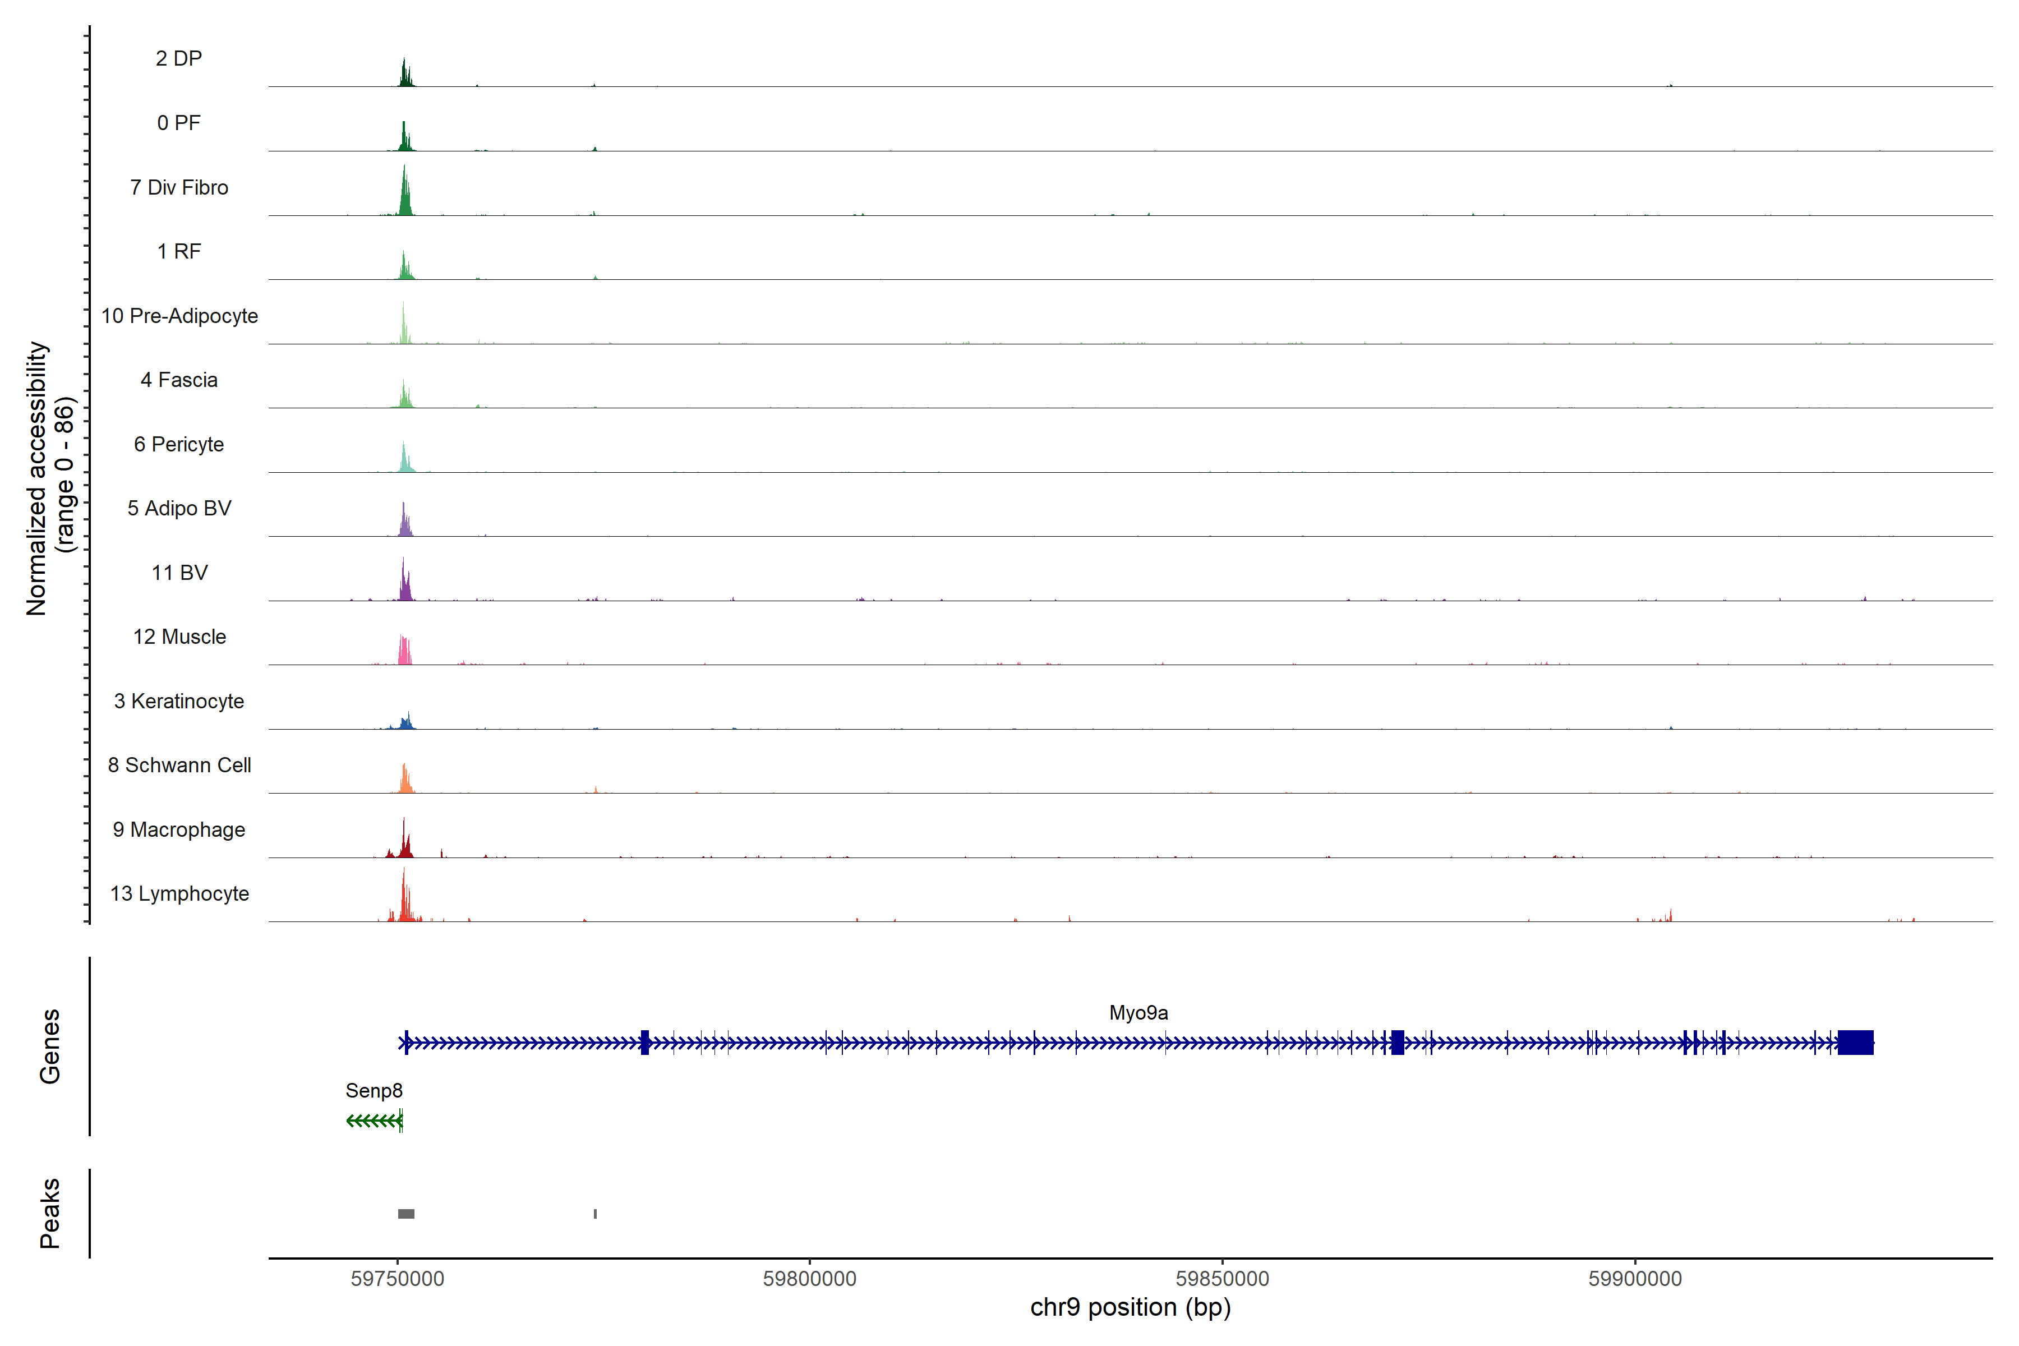Click the large gray peak bar

click(x=406, y=1214)
